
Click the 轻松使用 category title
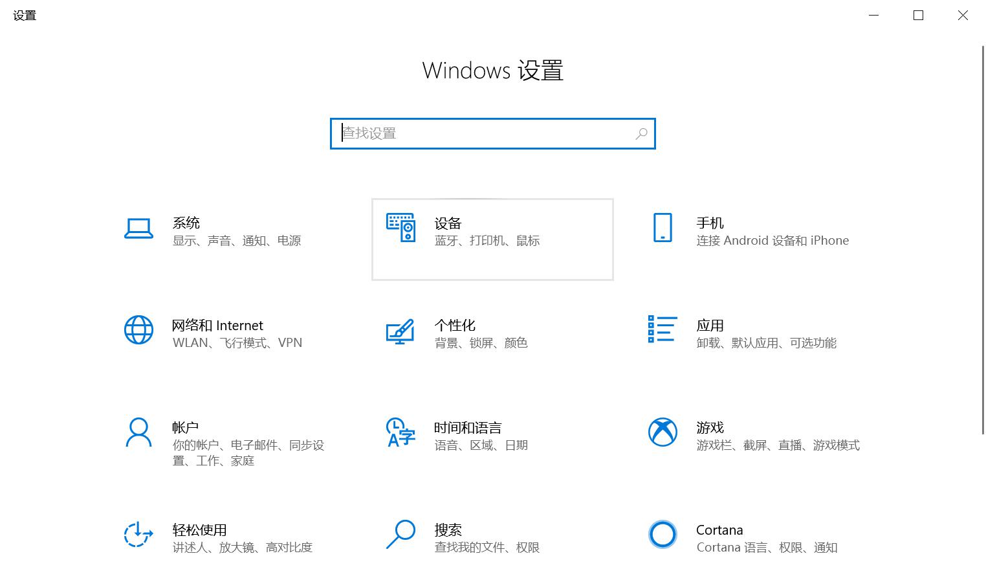pos(199,530)
